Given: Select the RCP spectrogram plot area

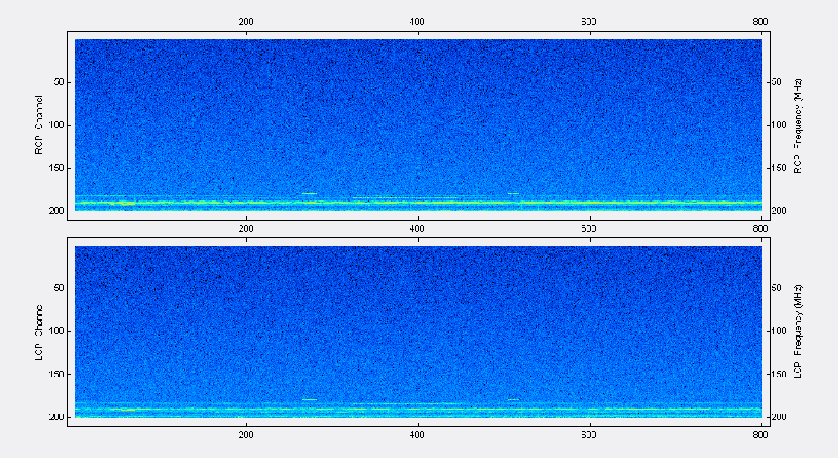Looking at the screenshot, I should [418, 125].
